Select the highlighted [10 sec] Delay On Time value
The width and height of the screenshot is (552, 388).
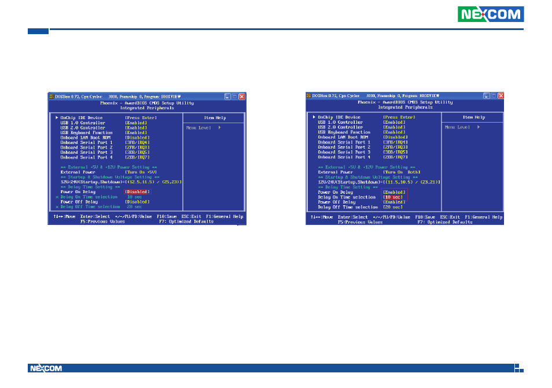point(393,197)
